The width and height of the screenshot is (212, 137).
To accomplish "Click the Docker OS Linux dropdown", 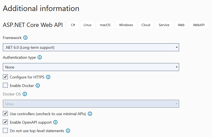I will tap(91, 104).
